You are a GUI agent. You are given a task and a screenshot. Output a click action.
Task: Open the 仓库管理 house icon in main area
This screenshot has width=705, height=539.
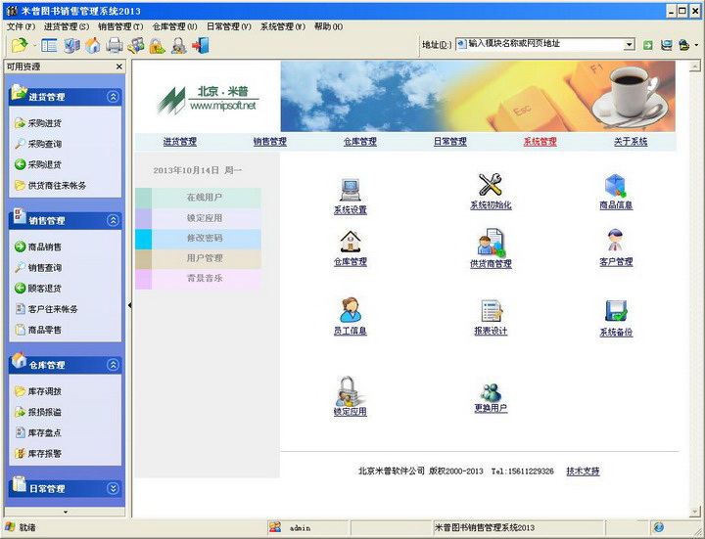[351, 242]
